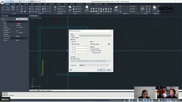Screen dimensions: 182x102
Task: Expand the Annotation panel group dropdown
Action: tap(60, 14)
